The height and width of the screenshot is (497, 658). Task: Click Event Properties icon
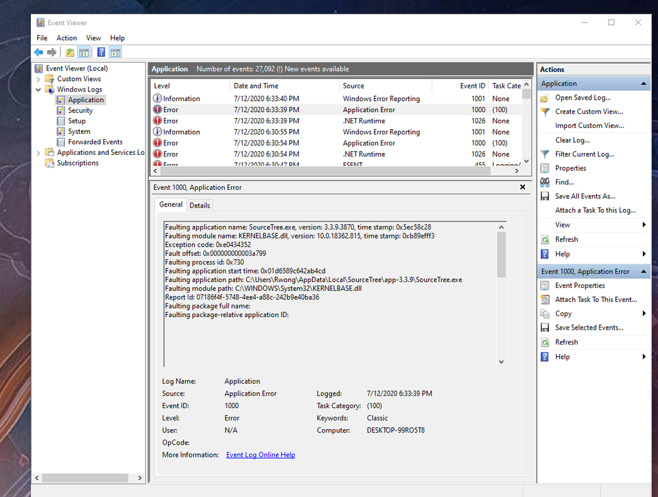coord(545,285)
